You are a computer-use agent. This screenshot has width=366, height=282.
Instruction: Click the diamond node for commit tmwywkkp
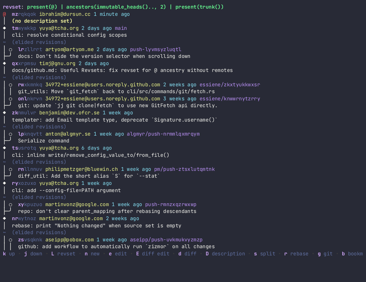(x=4, y=28)
